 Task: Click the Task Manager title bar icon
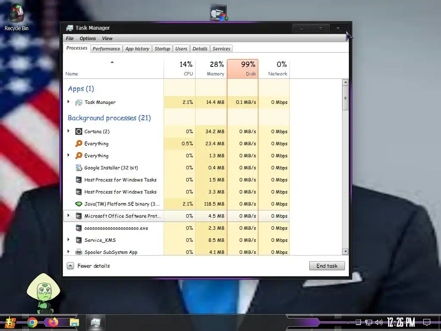[69, 28]
